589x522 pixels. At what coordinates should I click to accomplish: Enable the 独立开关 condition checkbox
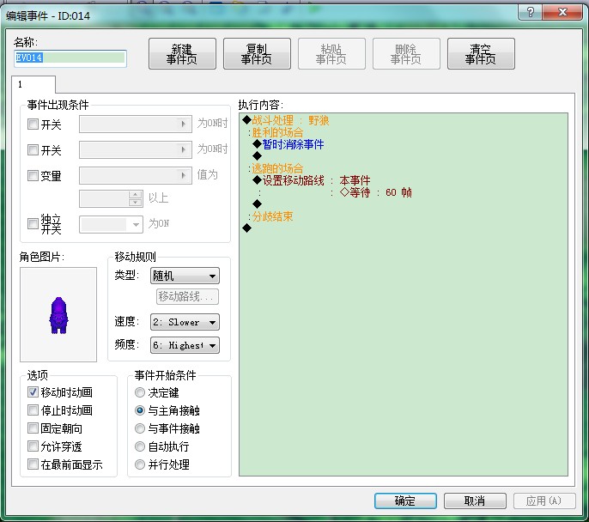click(x=33, y=224)
